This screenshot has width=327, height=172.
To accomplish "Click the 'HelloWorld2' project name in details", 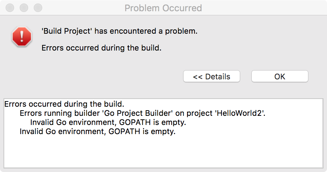I will (240, 113).
